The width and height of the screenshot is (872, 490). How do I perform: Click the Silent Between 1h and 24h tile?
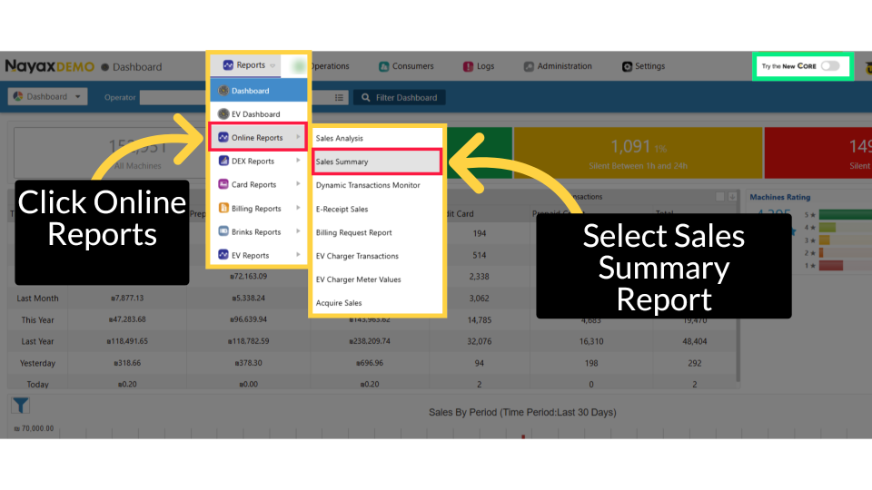tap(638, 152)
